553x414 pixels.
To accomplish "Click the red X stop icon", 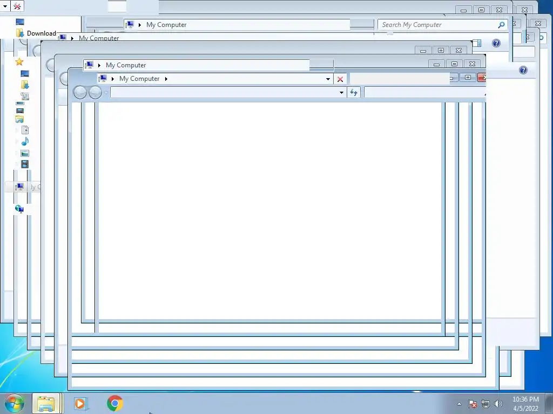I will pos(340,79).
